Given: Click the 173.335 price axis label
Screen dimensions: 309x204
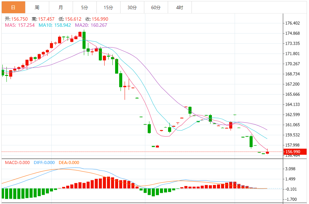Looking at the screenshot, I should (293, 43).
